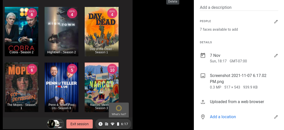
Task: Select the Cobra Season 2 poster
Action: pos(22,31)
